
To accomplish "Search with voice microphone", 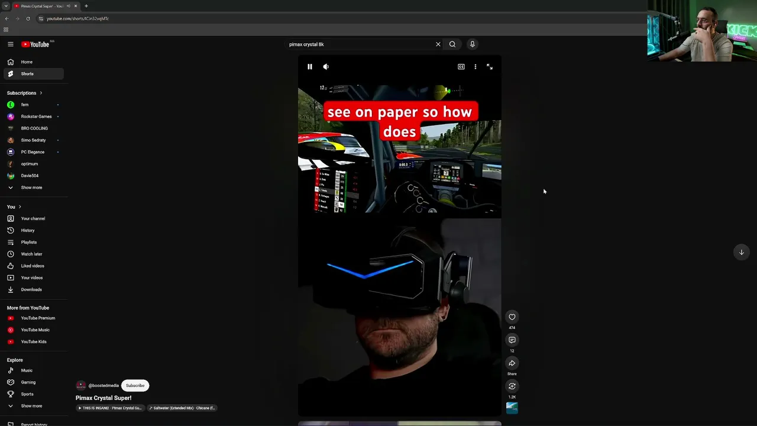I will (473, 44).
